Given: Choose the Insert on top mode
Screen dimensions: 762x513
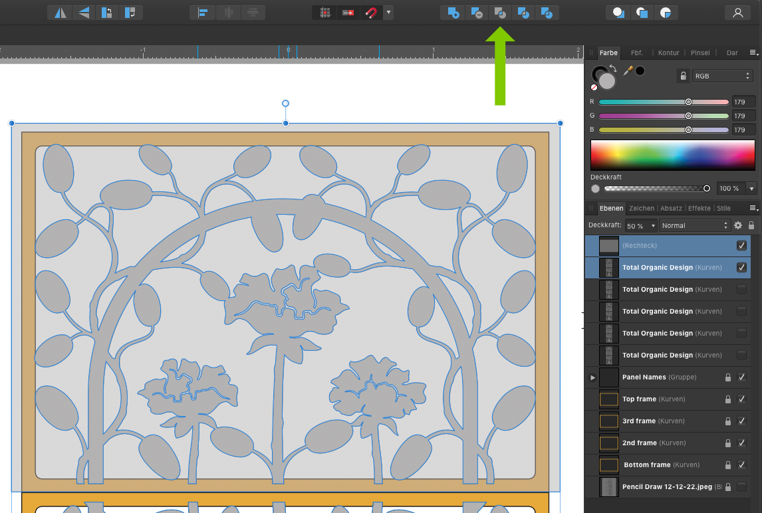Looking at the screenshot, I should 642,13.
